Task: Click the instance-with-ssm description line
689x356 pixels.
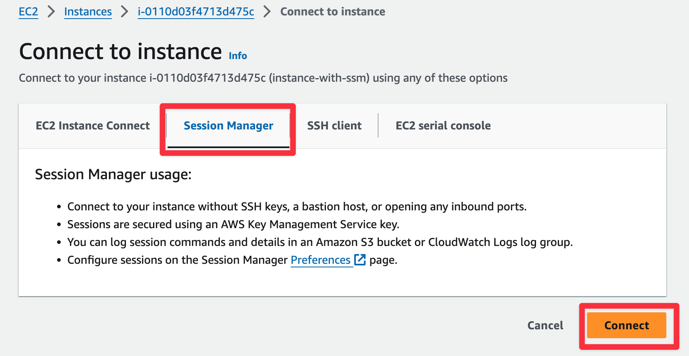Action: coord(263,78)
